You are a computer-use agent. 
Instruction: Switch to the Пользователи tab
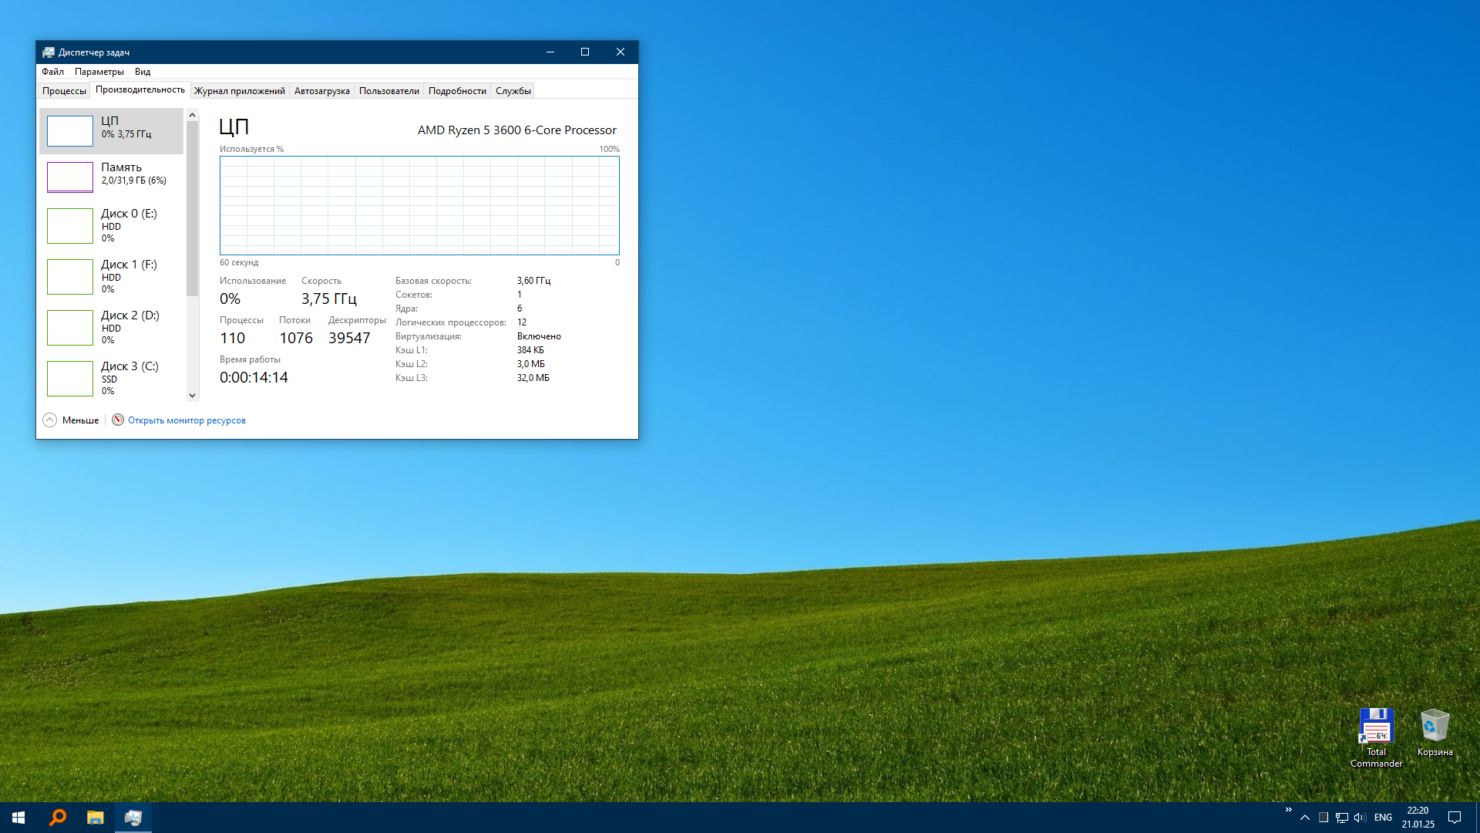point(389,91)
